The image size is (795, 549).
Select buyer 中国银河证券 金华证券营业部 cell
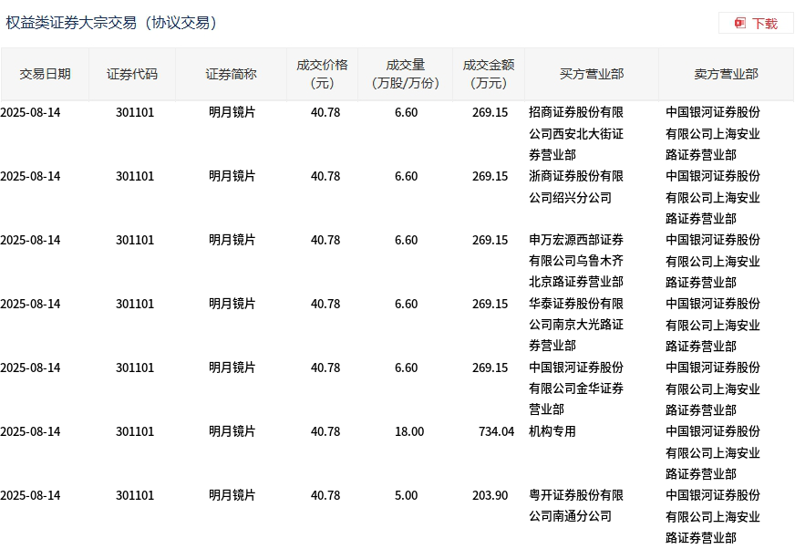point(576,388)
